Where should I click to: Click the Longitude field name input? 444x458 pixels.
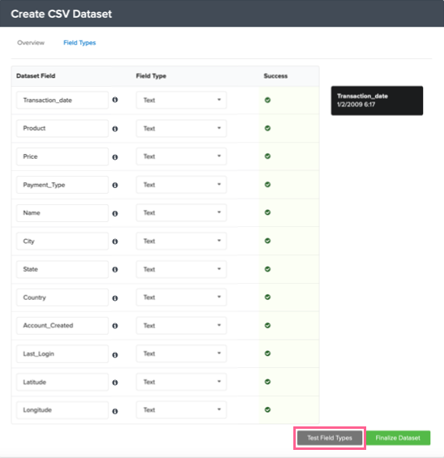pos(62,410)
